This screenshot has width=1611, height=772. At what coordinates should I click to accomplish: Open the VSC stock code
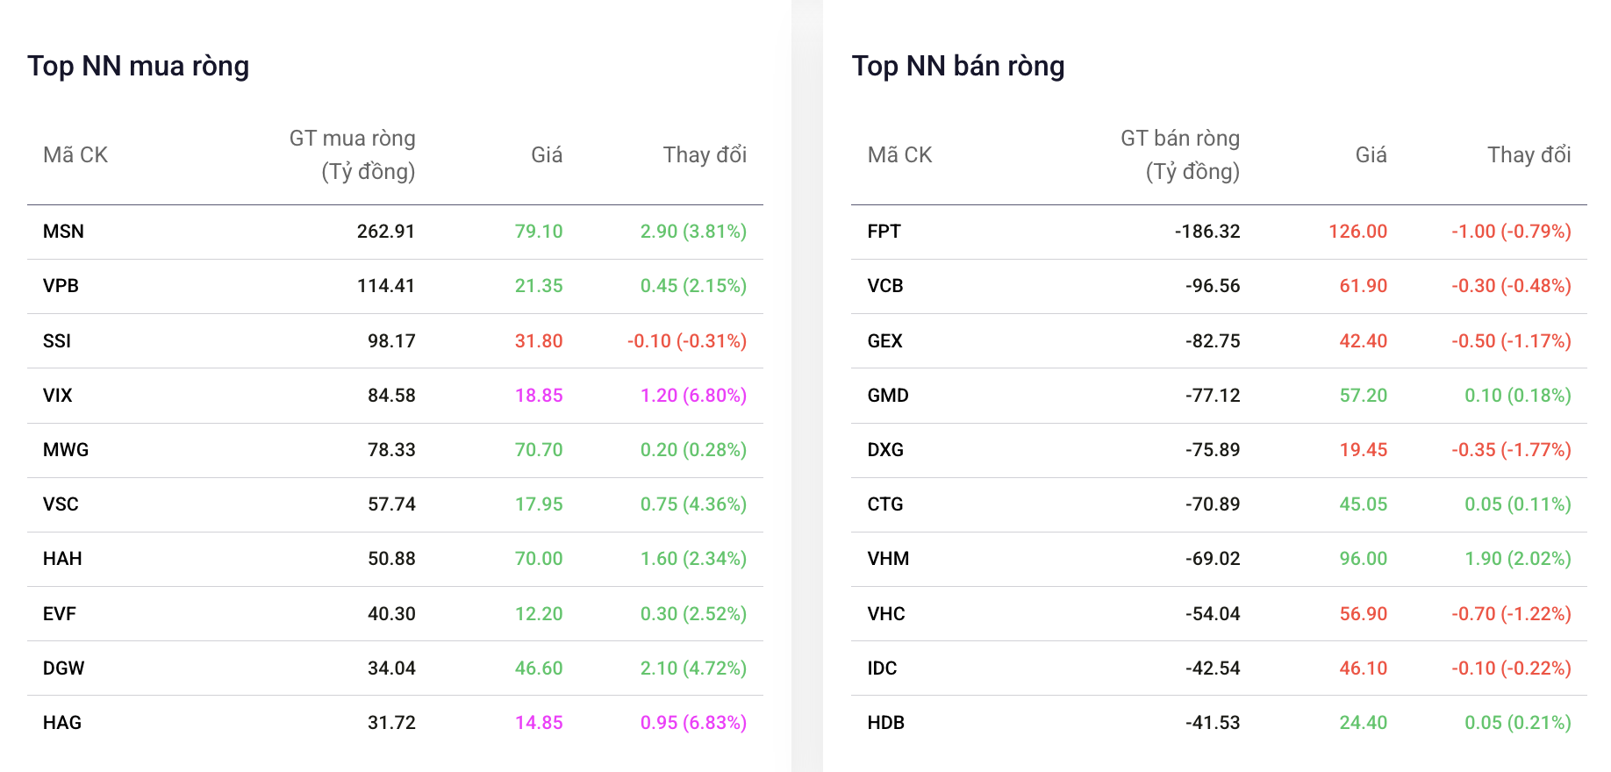tap(61, 504)
